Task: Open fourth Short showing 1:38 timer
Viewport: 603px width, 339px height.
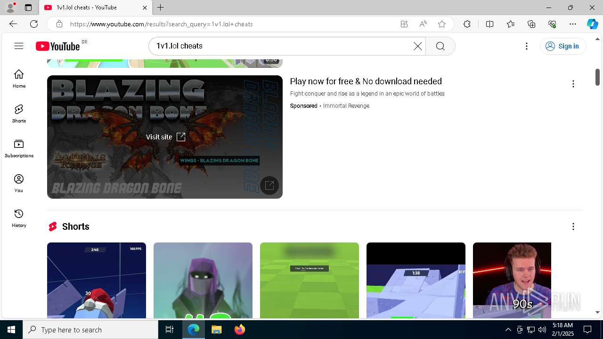Action: tap(416, 280)
